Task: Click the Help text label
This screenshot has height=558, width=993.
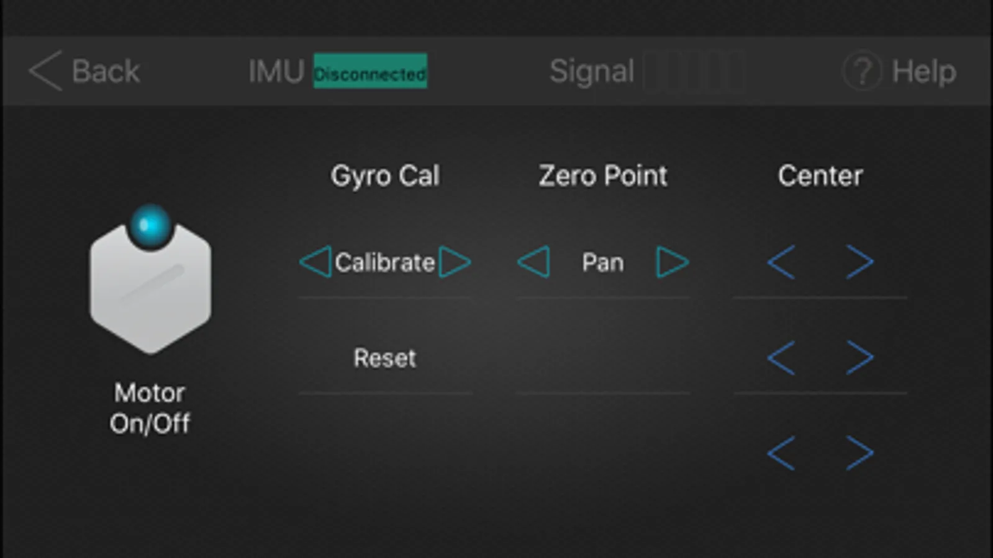Action: [923, 71]
